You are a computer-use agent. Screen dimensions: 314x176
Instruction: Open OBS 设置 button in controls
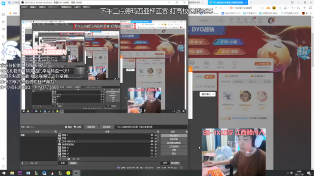pyautogui.click(x=174, y=150)
